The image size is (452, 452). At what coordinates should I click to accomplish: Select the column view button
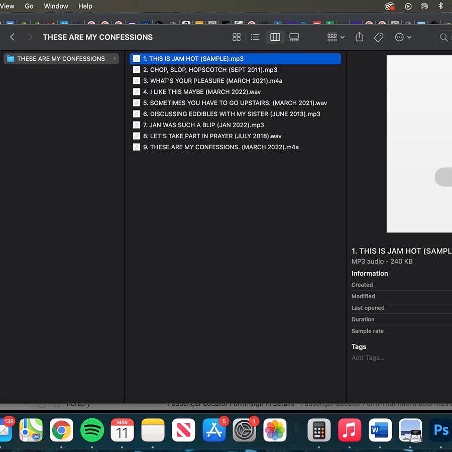tap(275, 37)
